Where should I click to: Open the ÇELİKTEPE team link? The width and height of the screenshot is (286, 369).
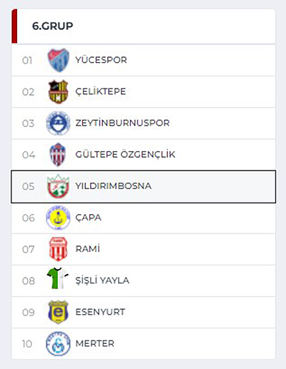click(x=101, y=91)
